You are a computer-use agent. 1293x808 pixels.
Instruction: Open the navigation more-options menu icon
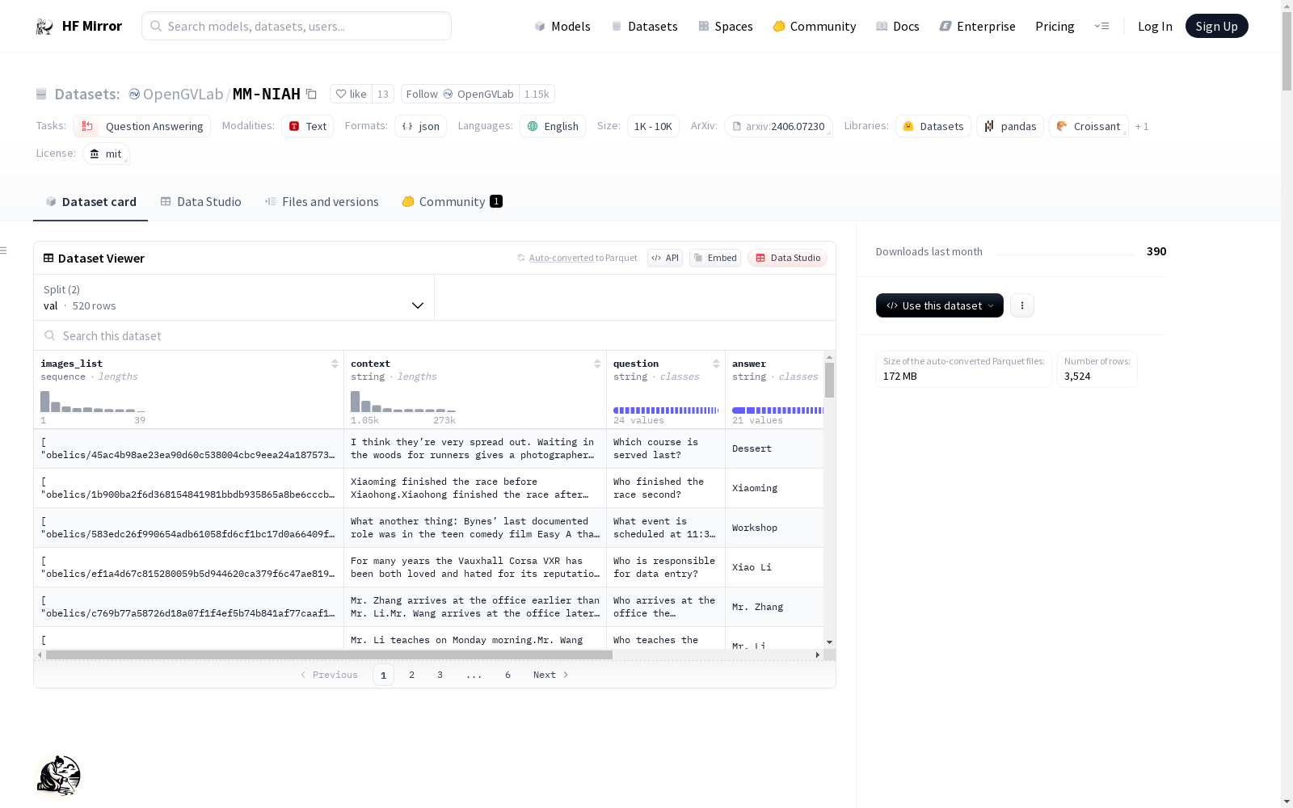[1101, 26]
